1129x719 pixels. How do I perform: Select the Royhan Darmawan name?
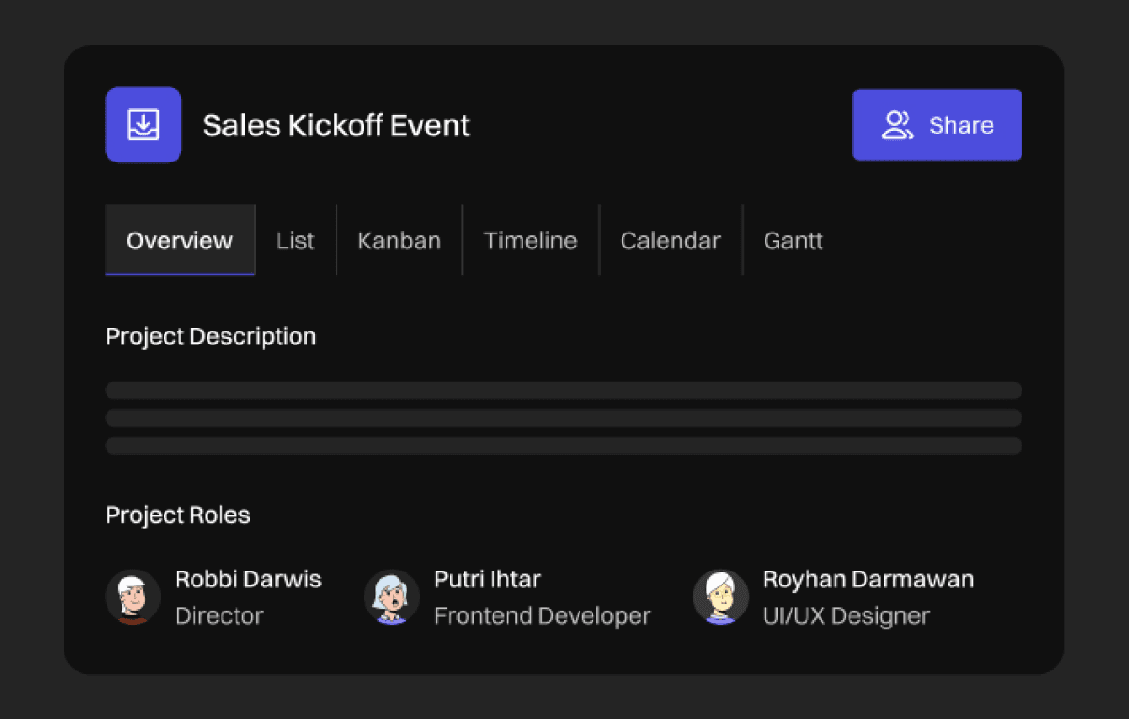[x=868, y=579]
